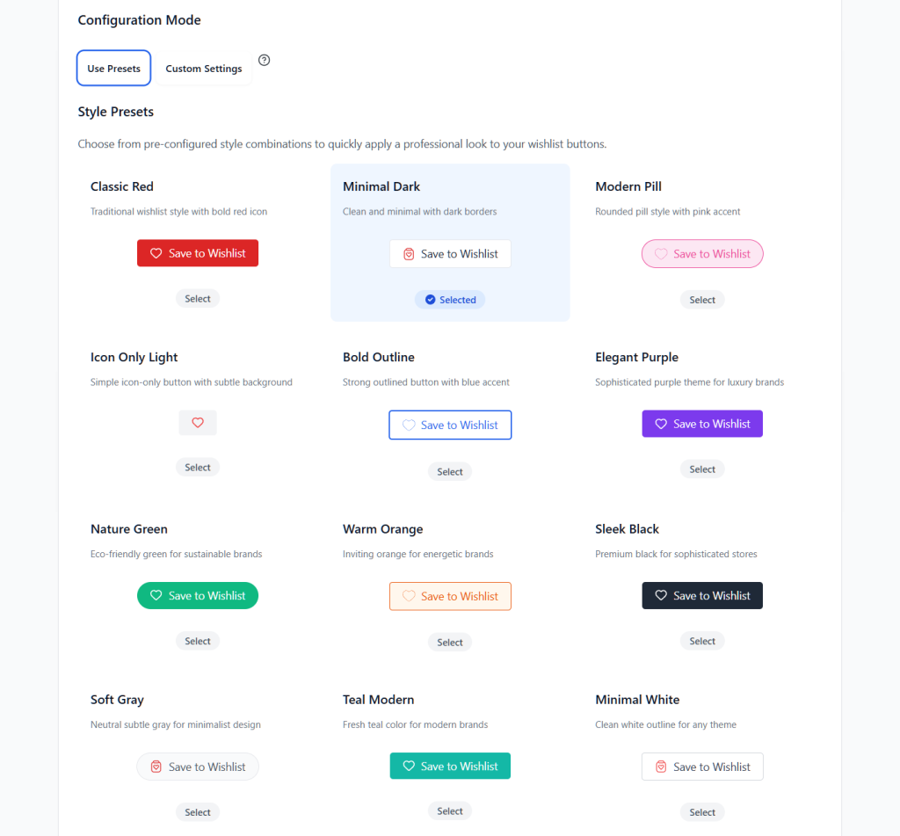Viewport: 900px width, 836px height.
Task: Click the heart icon on the Elegant Purple button
Action: point(659,423)
